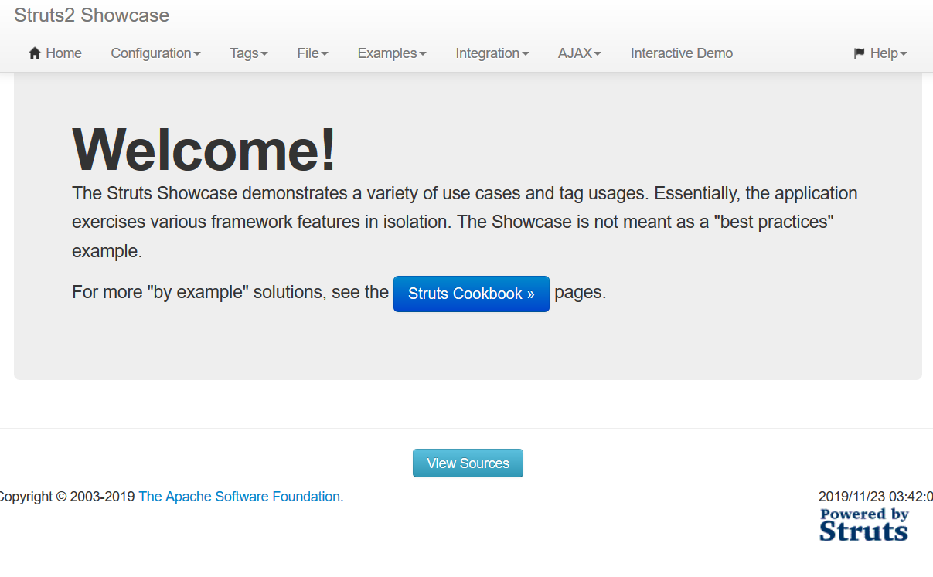Click the Welcome! heading

(204, 149)
